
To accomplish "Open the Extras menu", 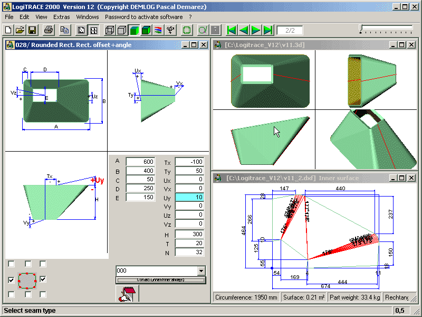I will click(x=61, y=17).
